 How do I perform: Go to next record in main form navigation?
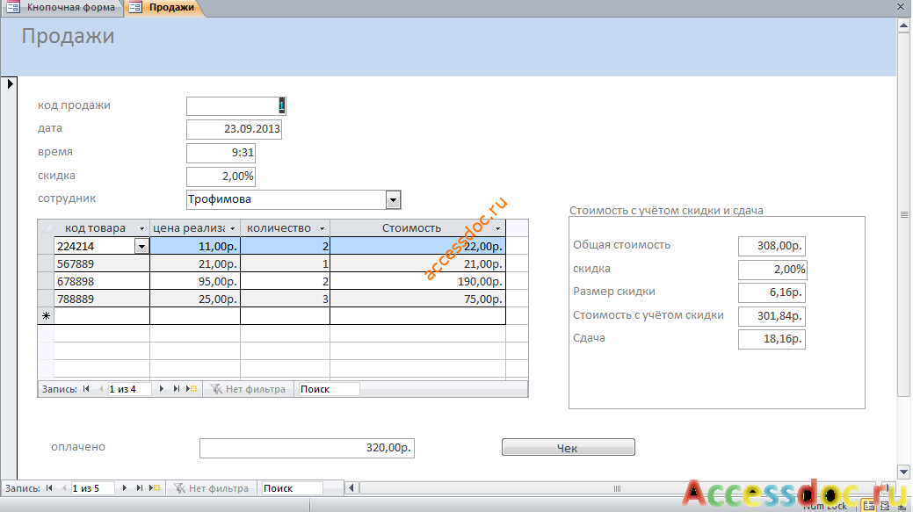click(125, 488)
